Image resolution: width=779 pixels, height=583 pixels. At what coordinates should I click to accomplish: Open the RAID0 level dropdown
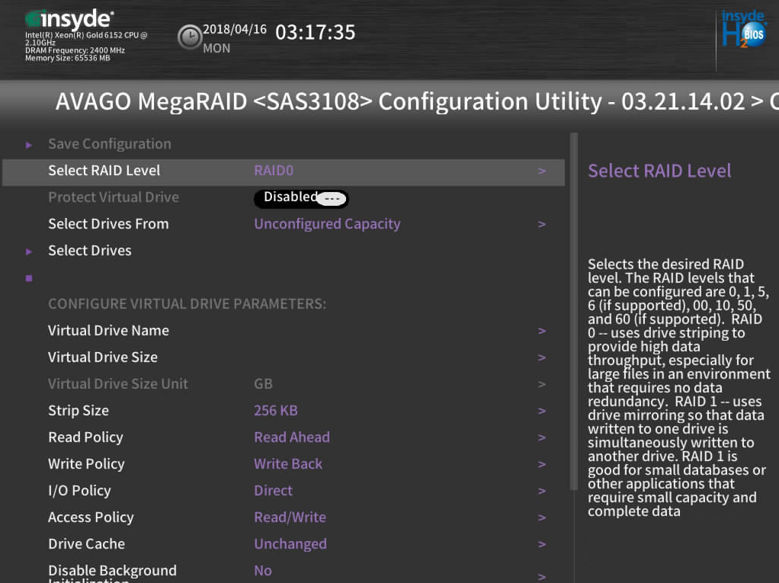click(274, 171)
